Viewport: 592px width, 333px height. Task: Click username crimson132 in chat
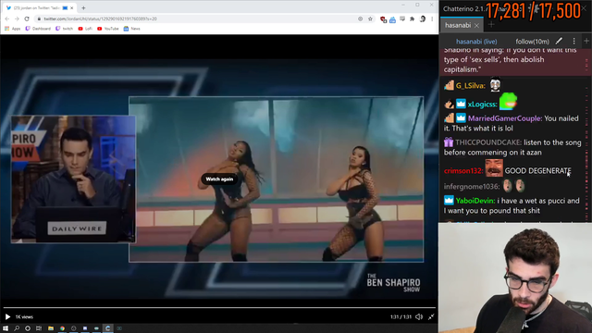click(x=463, y=171)
